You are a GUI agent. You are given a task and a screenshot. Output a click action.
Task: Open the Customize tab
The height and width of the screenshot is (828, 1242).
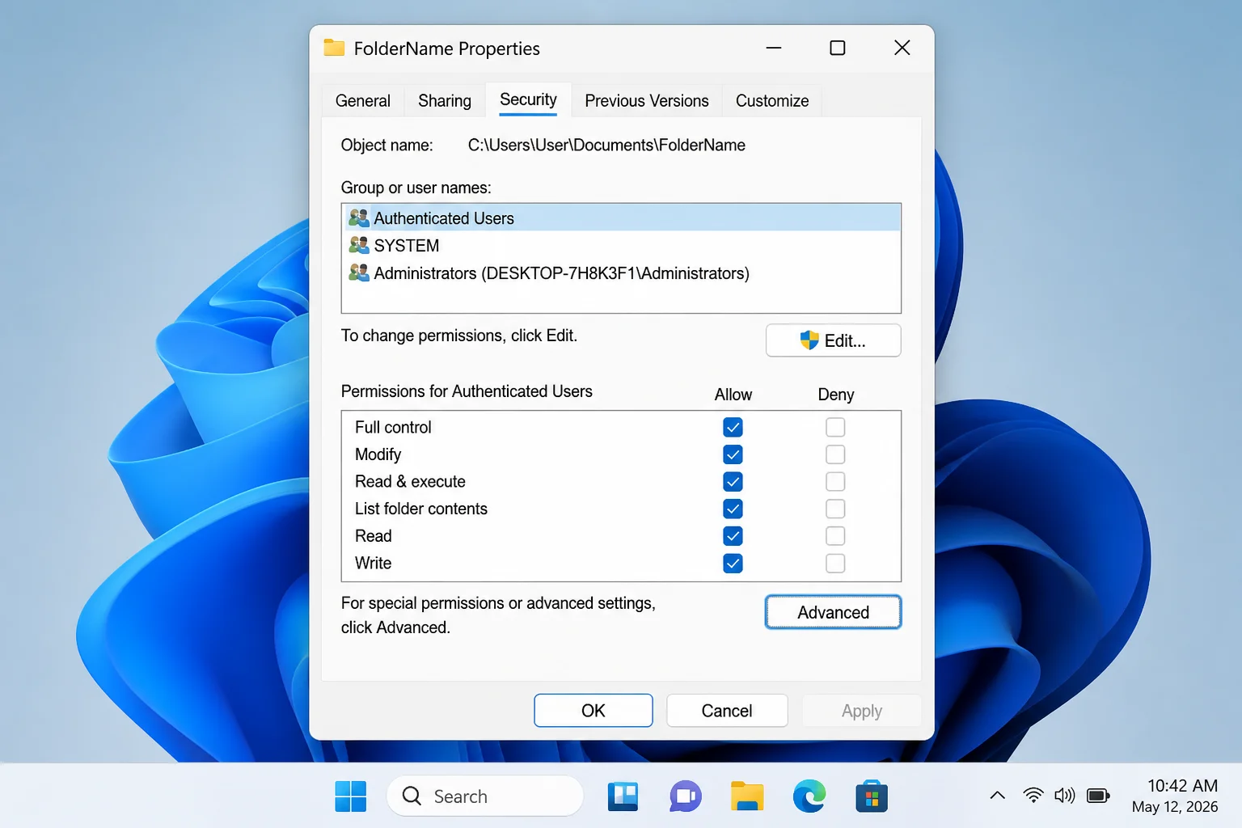(772, 101)
